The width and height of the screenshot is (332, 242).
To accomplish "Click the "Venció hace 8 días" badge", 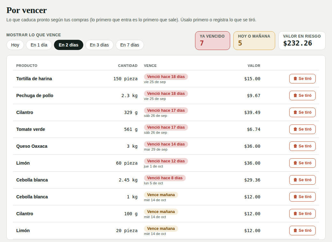I will coord(165,178).
